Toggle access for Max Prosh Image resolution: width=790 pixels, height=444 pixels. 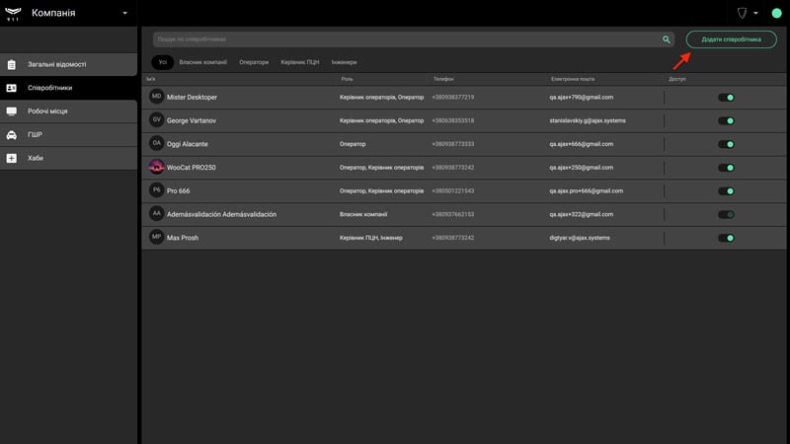[x=726, y=238]
